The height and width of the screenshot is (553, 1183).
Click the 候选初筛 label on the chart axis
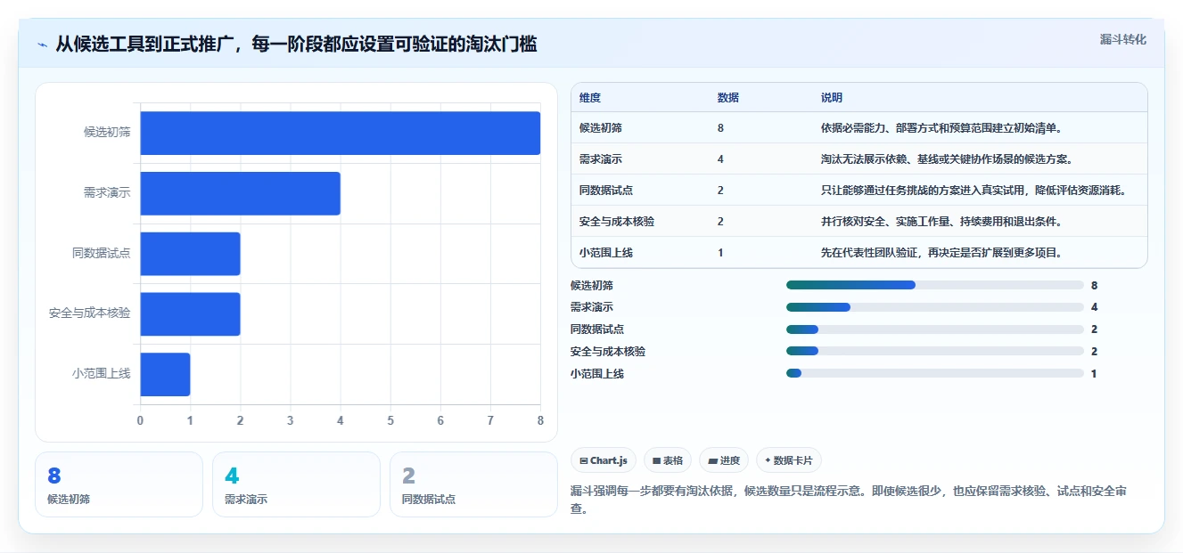tap(107, 132)
